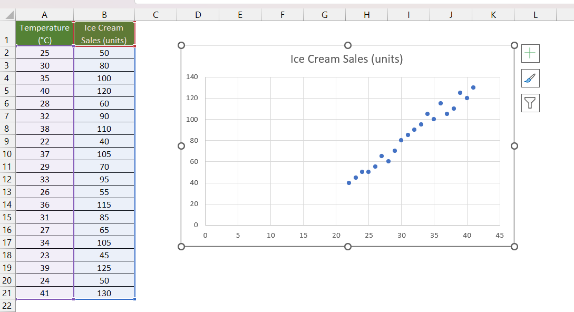Screen dimensions: 574x312
Task: Select column C header
Action: tap(155, 15)
